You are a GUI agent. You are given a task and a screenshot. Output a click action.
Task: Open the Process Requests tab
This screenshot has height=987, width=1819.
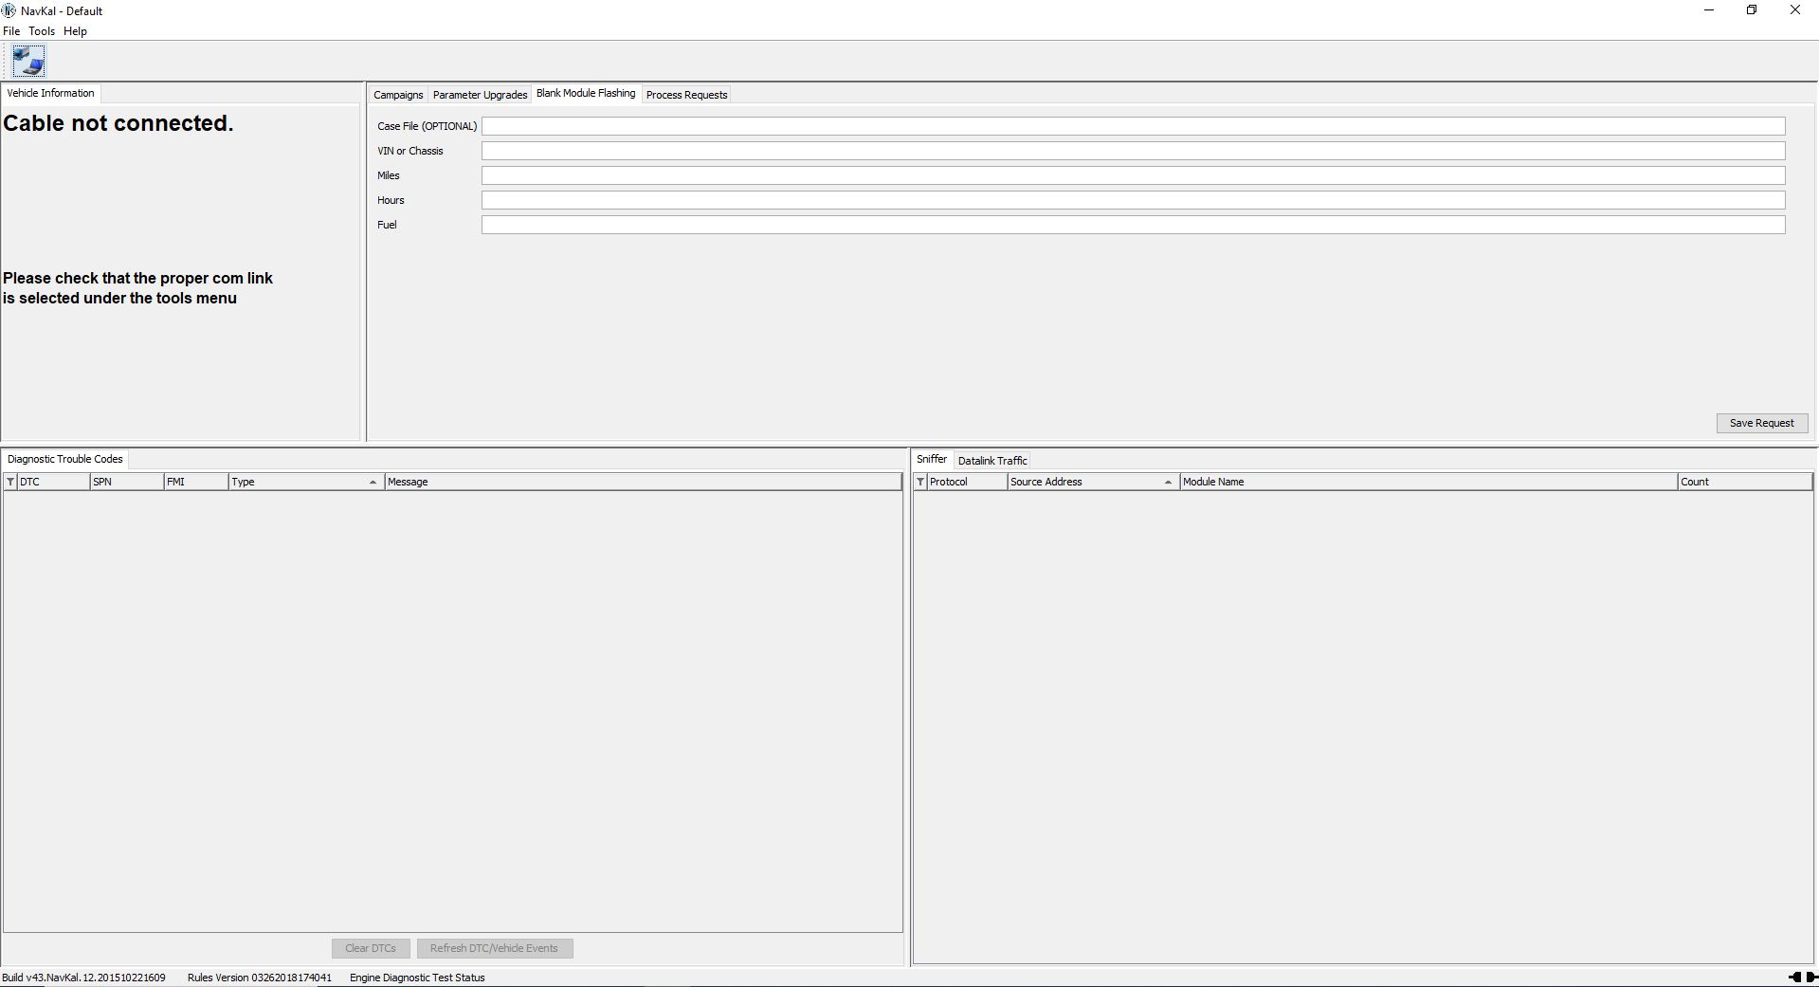[686, 95]
